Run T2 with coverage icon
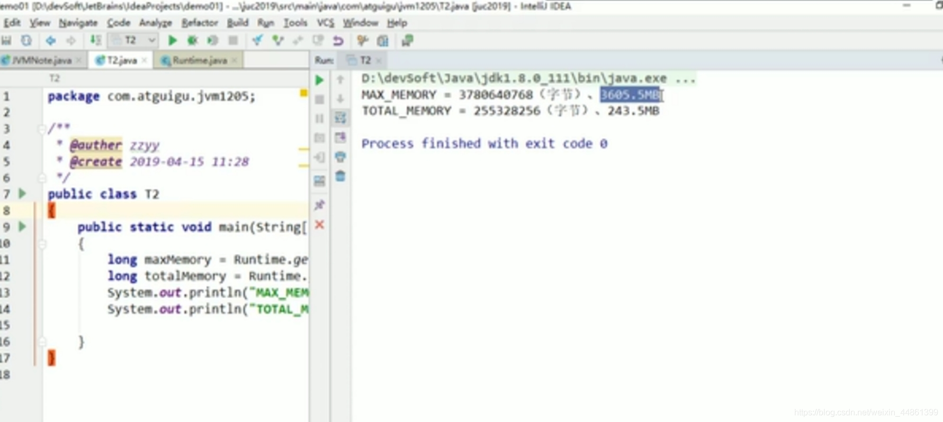This screenshot has width=943, height=422. click(212, 41)
